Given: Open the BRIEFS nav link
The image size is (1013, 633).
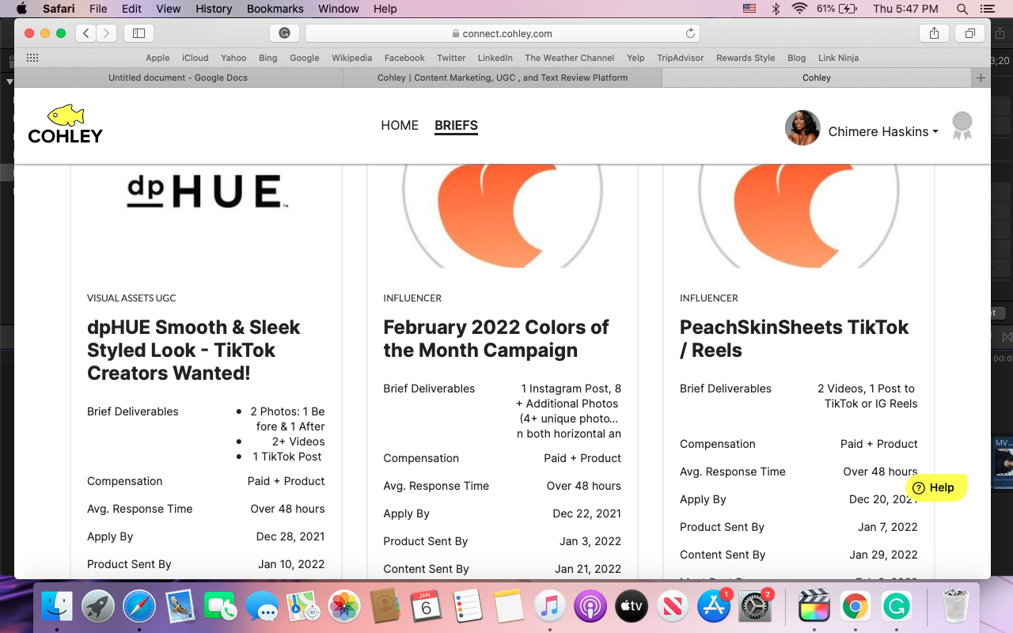Looking at the screenshot, I should (x=456, y=125).
